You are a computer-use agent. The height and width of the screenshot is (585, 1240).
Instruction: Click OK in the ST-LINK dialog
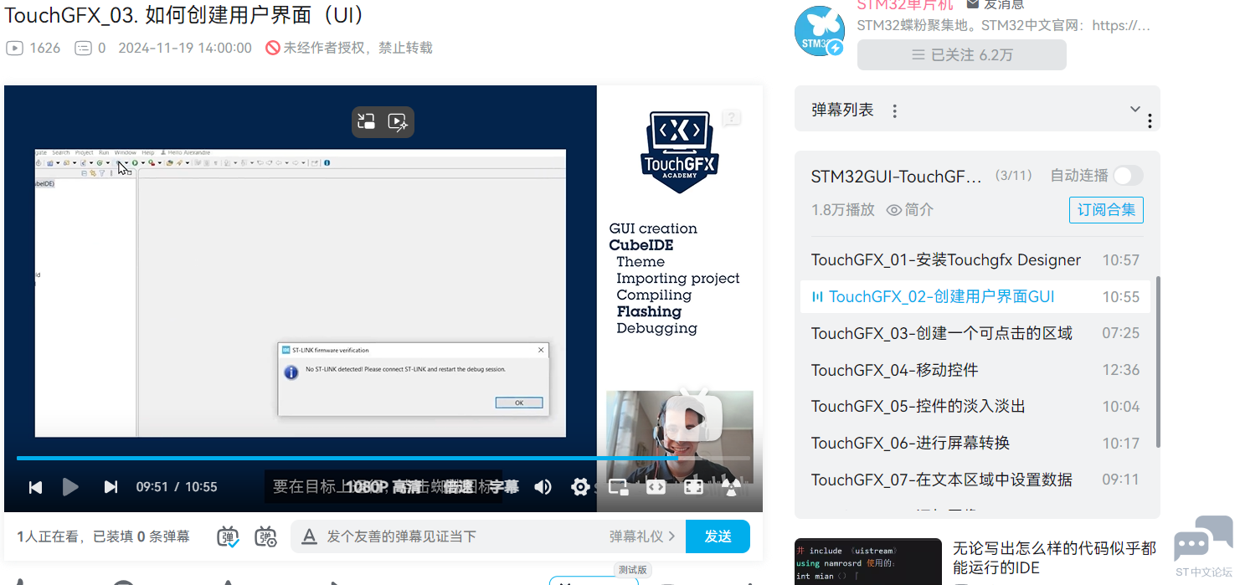tap(519, 403)
